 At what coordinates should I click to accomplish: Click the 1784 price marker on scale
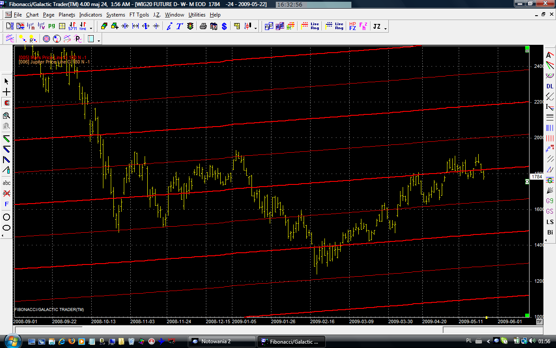536,177
